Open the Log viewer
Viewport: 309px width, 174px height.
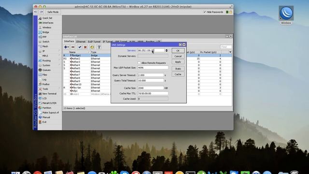[x=44, y=79]
